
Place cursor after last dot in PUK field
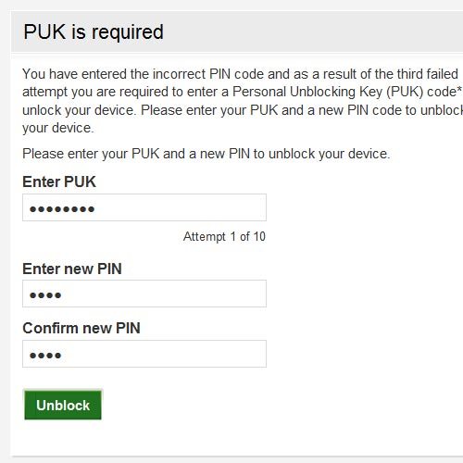(x=95, y=209)
